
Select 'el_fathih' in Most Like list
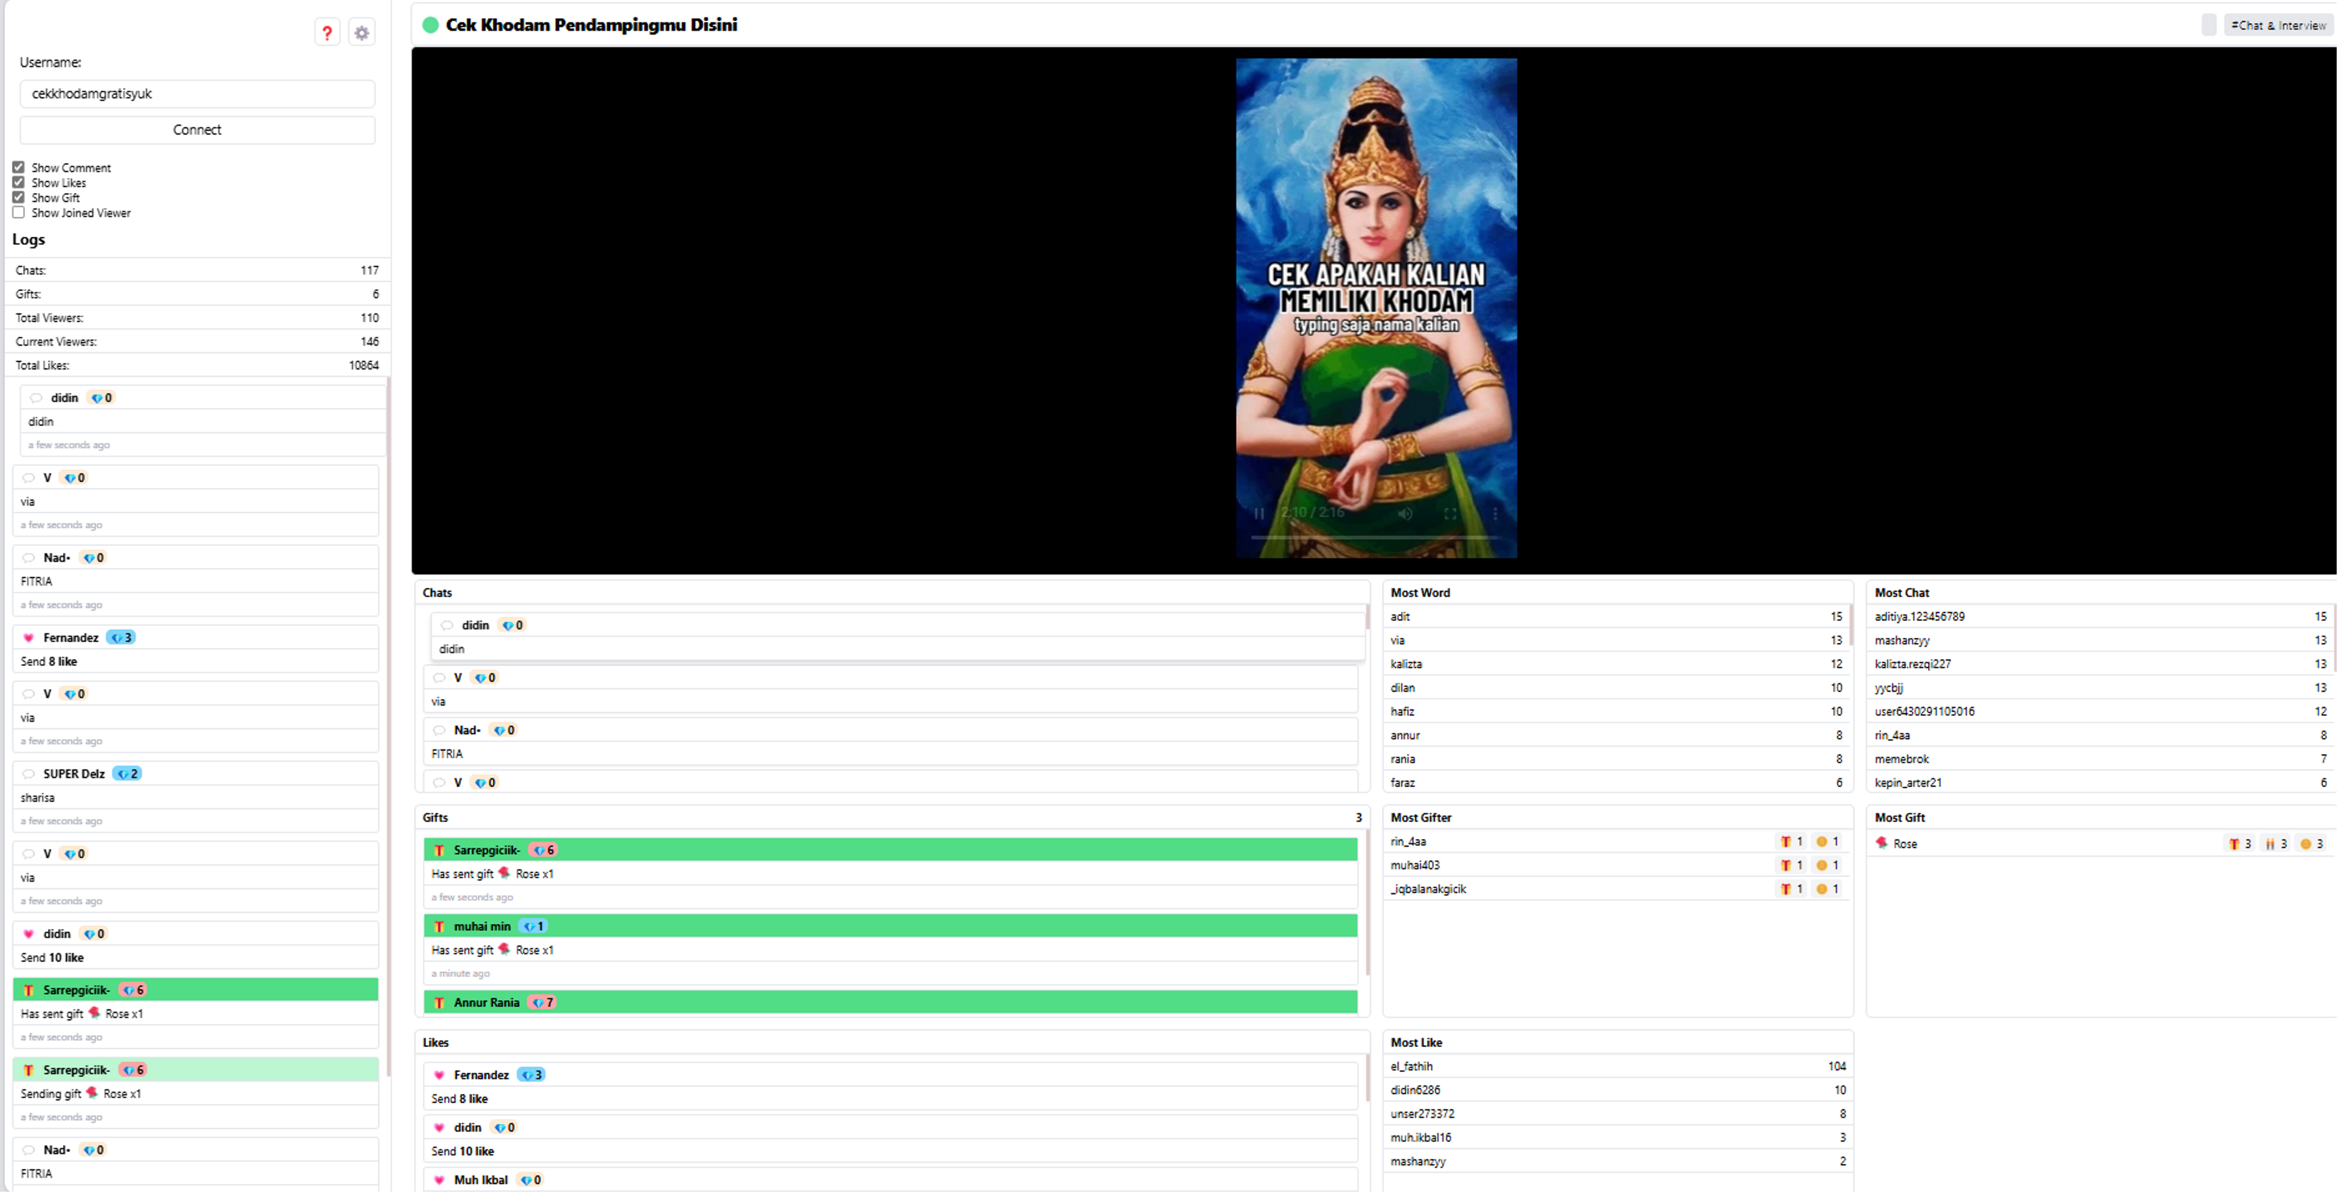click(1411, 1066)
